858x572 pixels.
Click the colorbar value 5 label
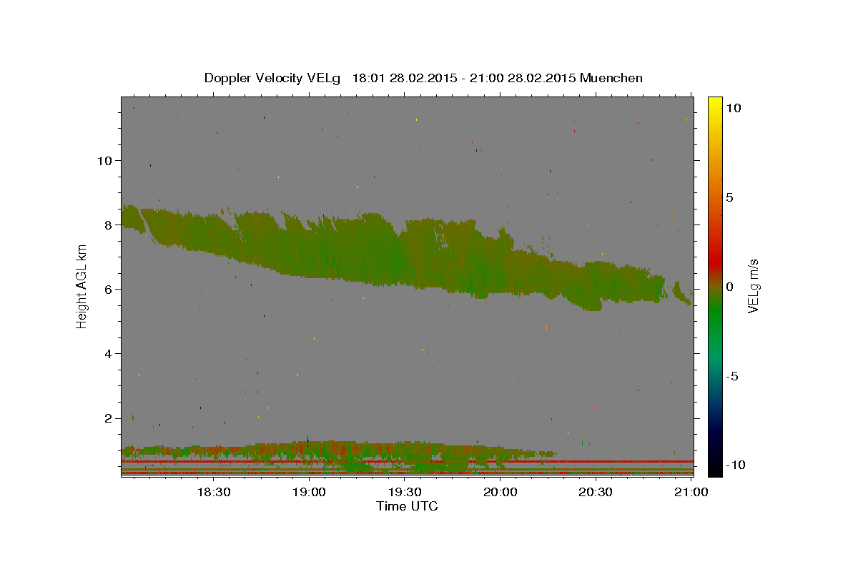[x=729, y=197]
